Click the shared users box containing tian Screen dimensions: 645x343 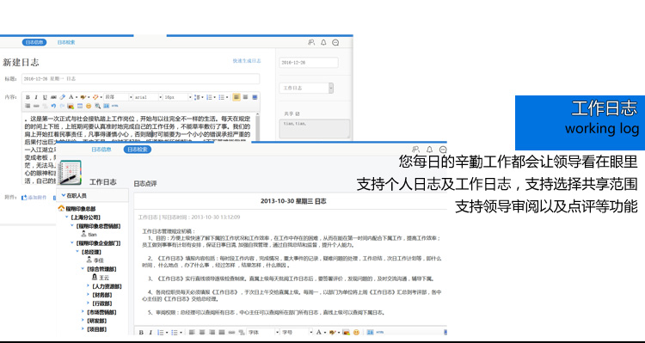tap(315, 129)
